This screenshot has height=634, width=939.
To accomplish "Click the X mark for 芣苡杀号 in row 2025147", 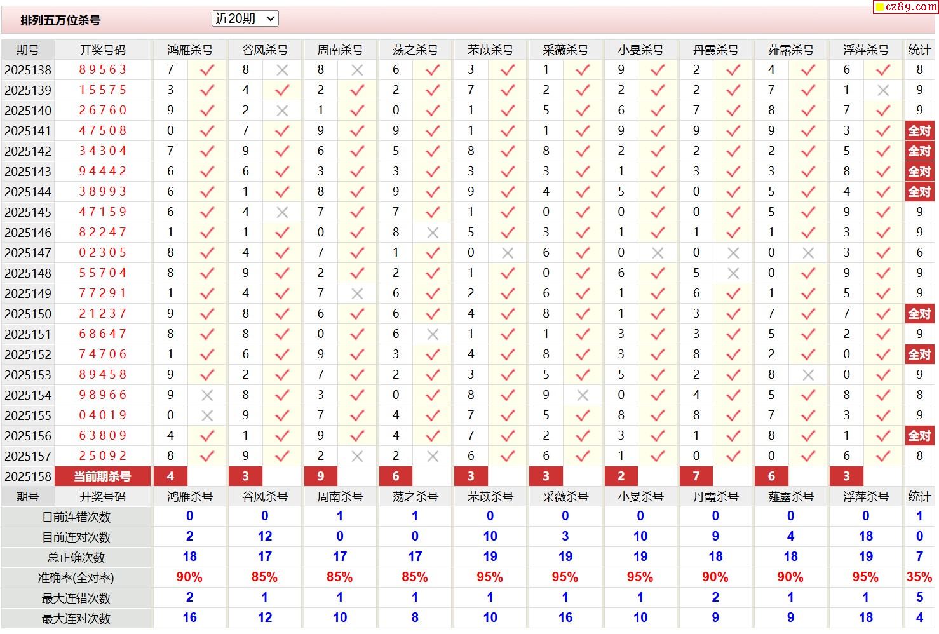I will pyautogui.click(x=508, y=253).
